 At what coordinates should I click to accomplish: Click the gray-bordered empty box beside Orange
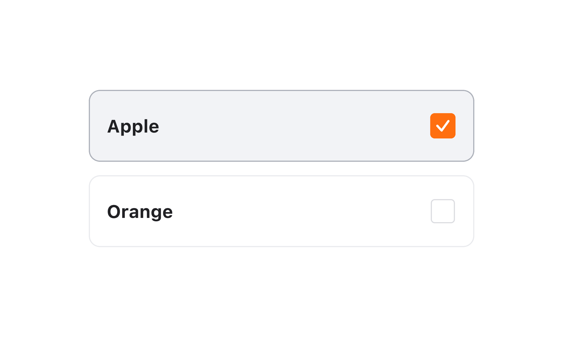[x=443, y=211]
